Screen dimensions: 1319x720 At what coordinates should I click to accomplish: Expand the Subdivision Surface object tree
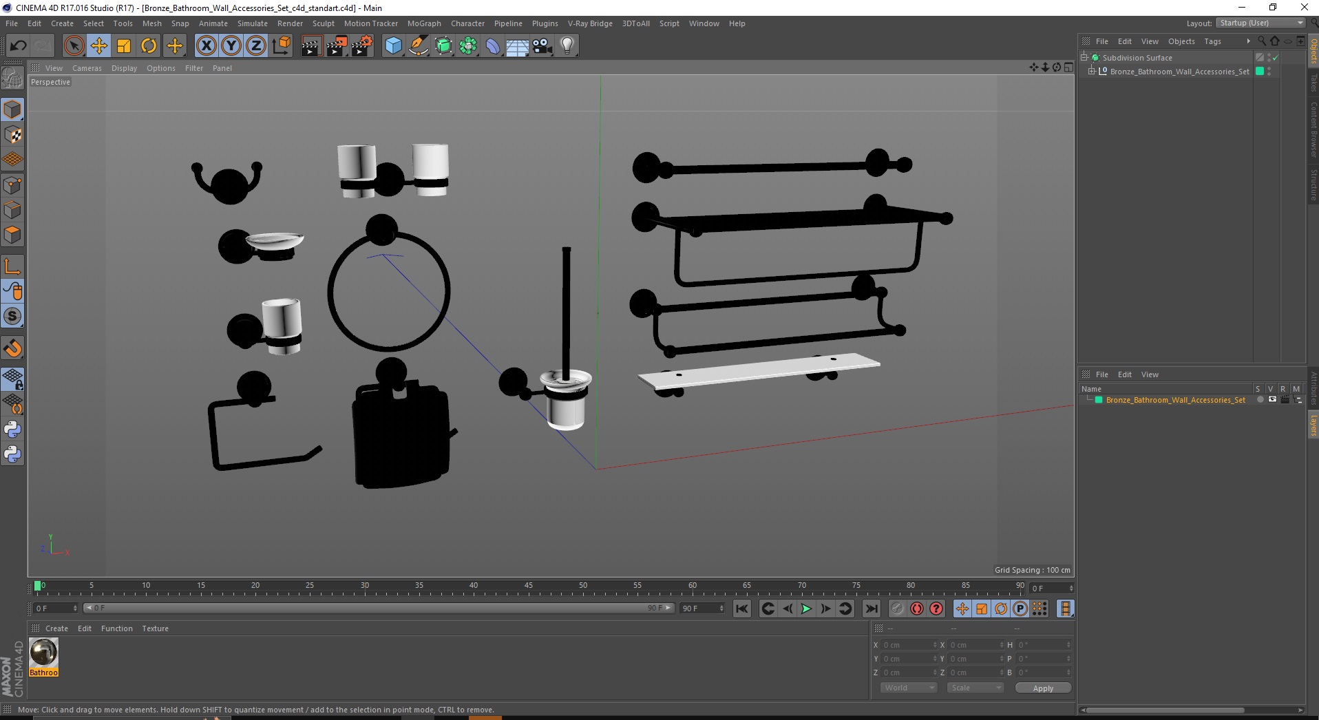point(1084,58)
